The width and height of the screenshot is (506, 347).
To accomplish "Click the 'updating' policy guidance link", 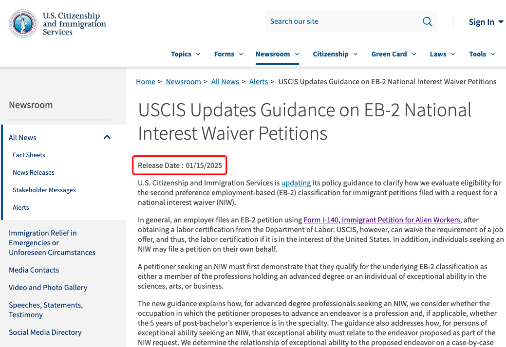I will click(296, 183).
